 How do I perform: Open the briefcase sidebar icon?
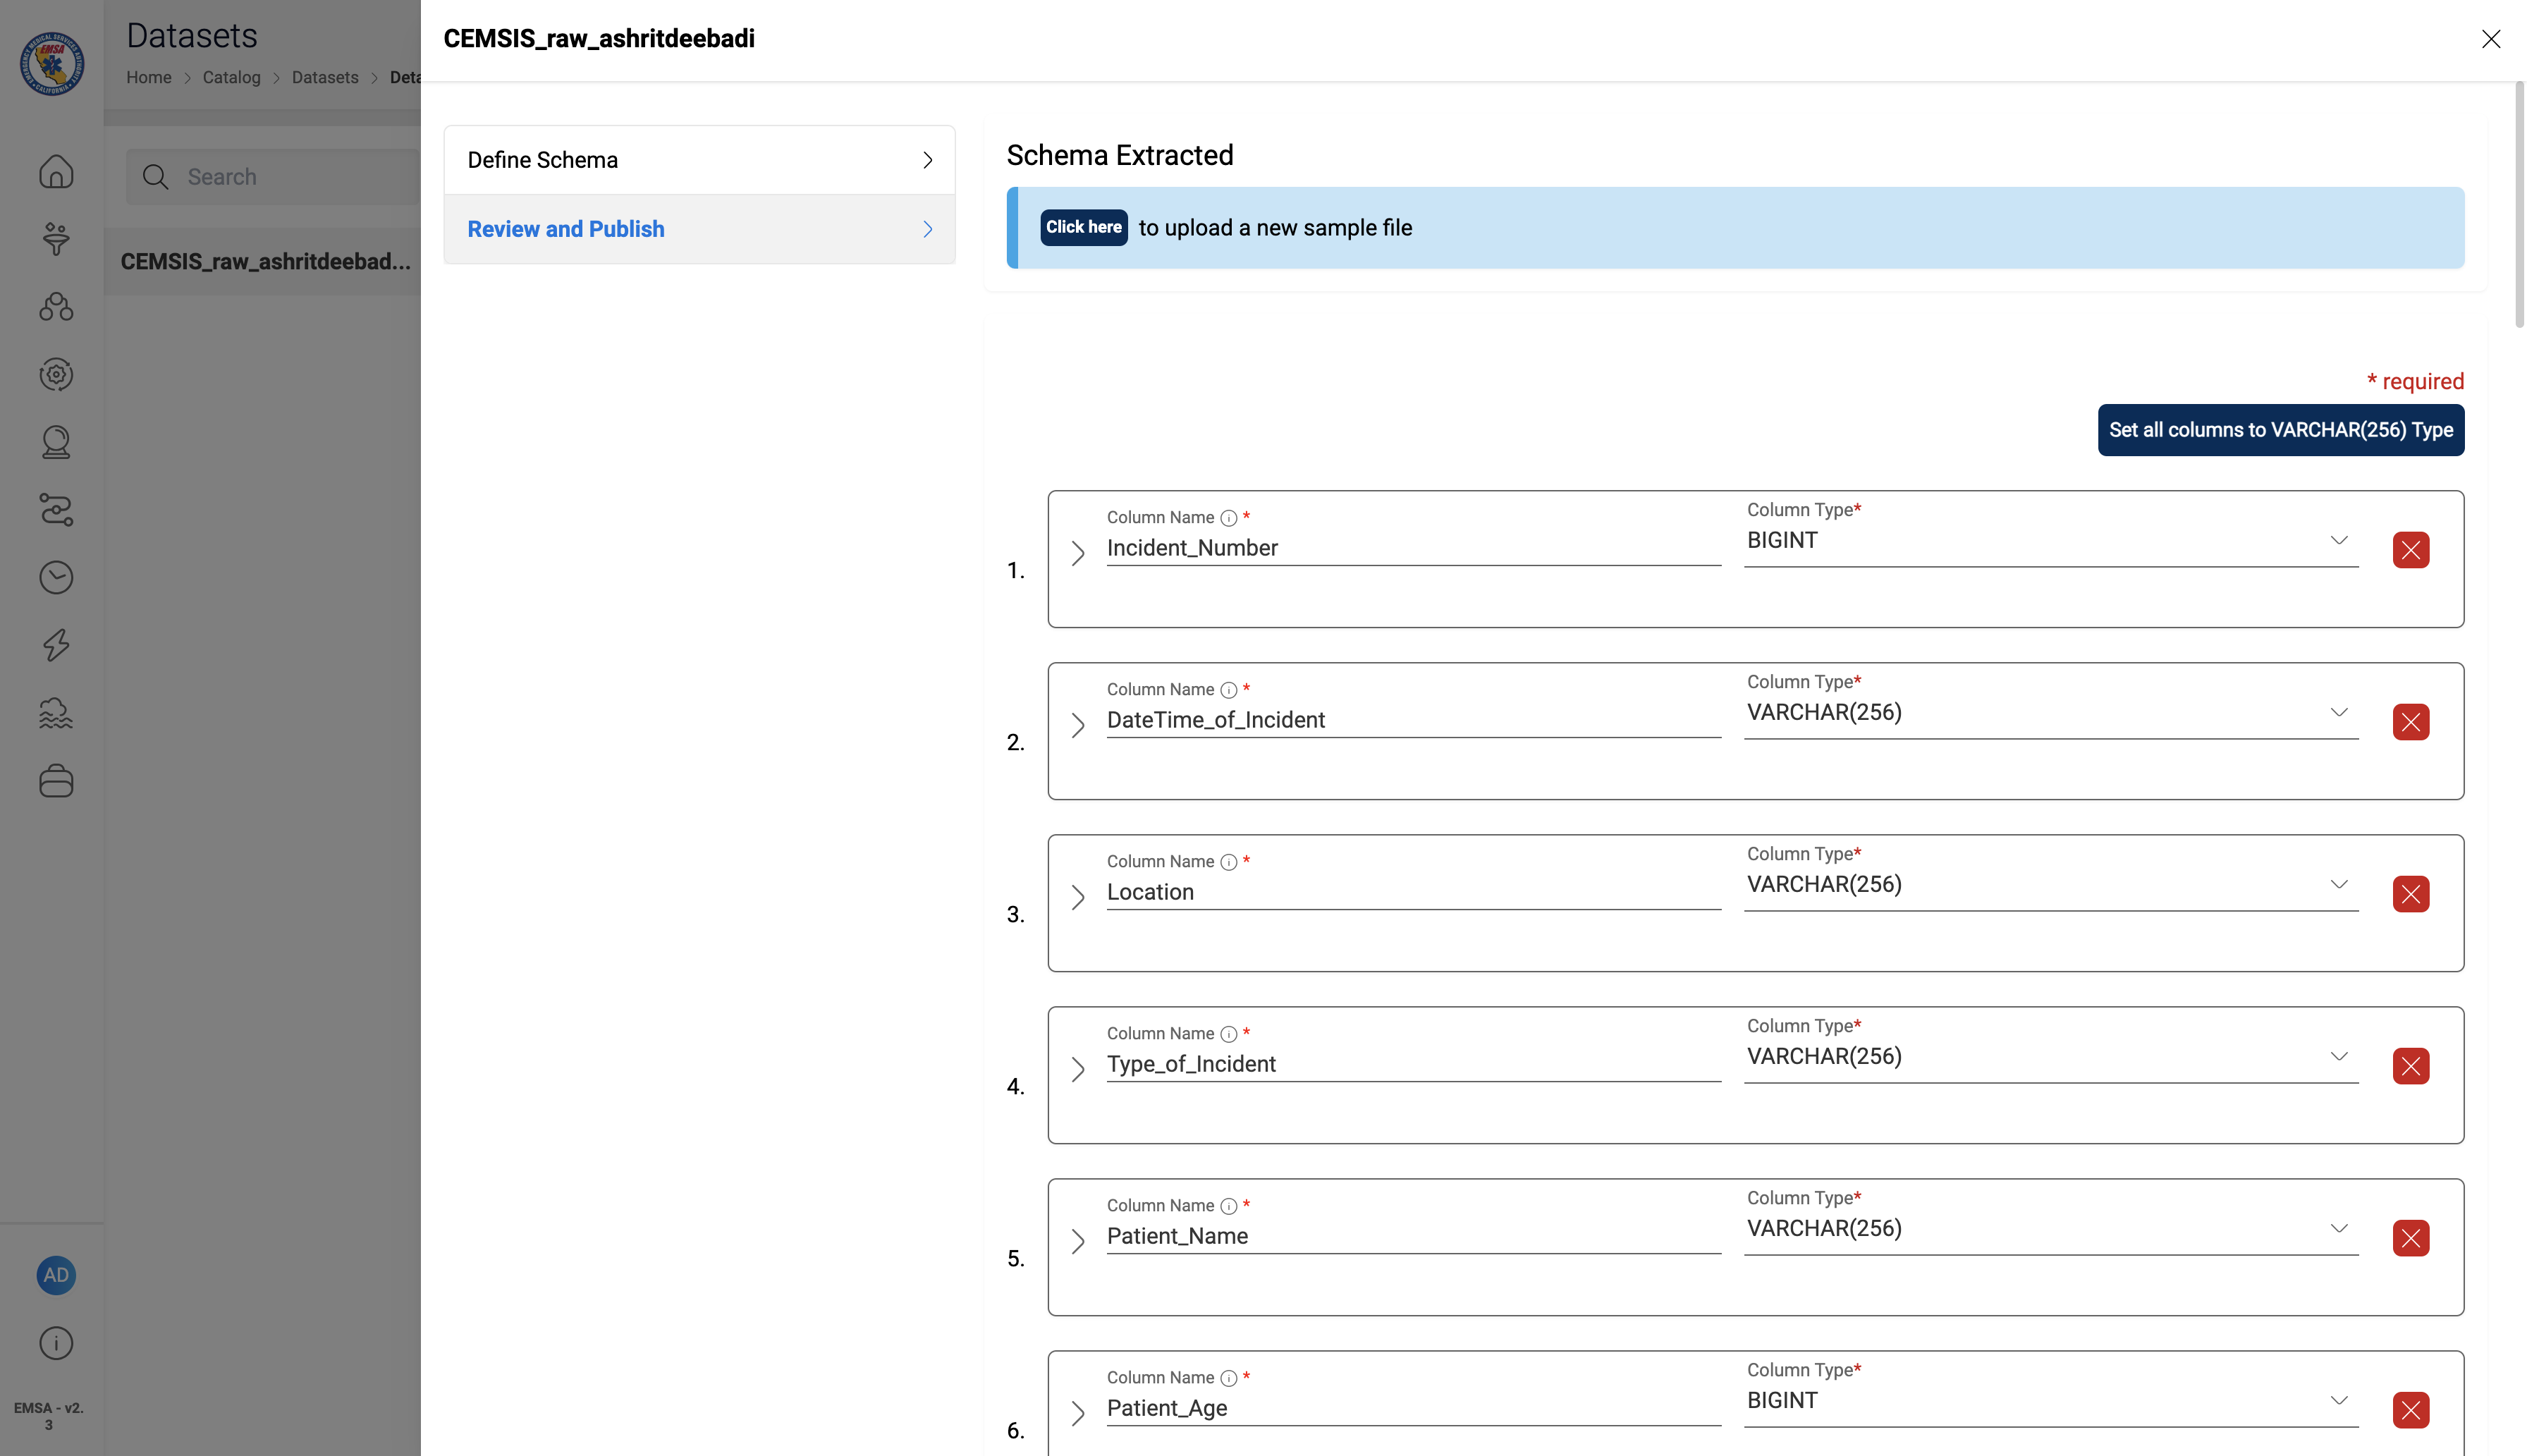coord(56,781)
